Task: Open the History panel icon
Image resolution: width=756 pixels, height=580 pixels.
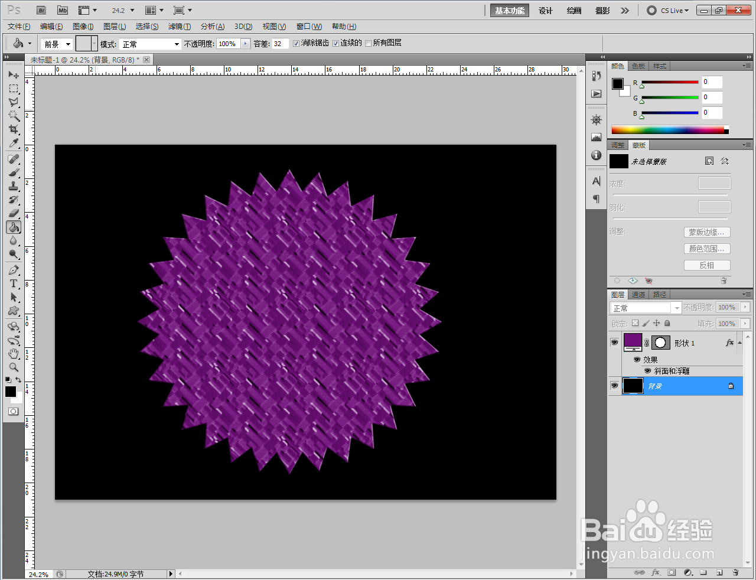Action: coord(597,76)
